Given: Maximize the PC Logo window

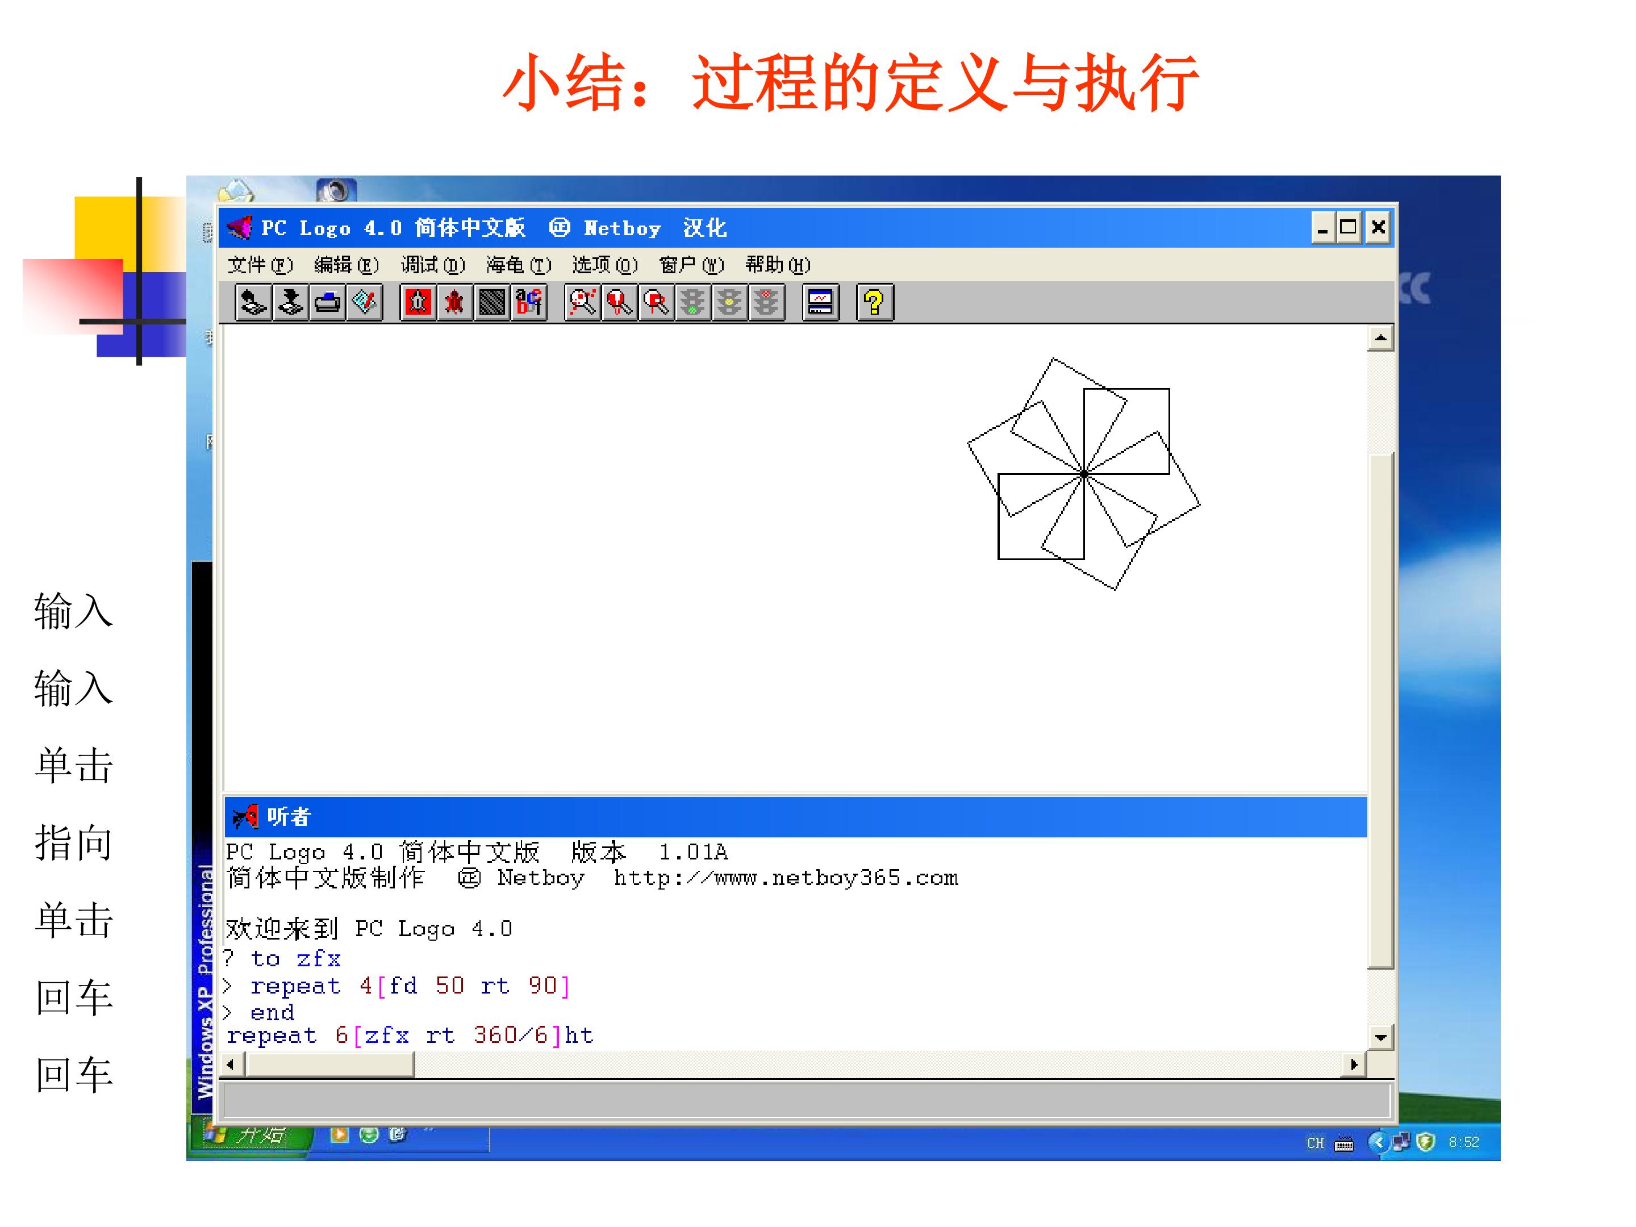Looking at the screenshot, I should pyautogui.click(x=1349, y=227).
